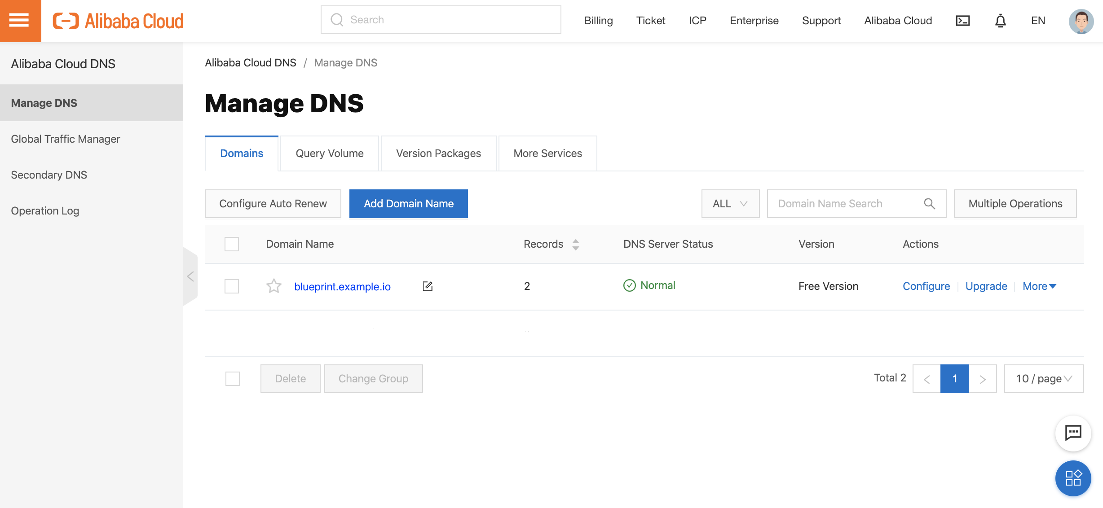Change the 10 / page size selector

[x=1043, y=378]
